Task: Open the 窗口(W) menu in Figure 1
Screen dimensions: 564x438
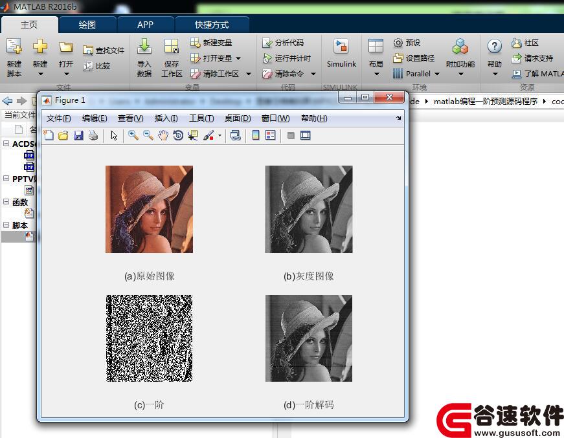Action: (276, 118)
